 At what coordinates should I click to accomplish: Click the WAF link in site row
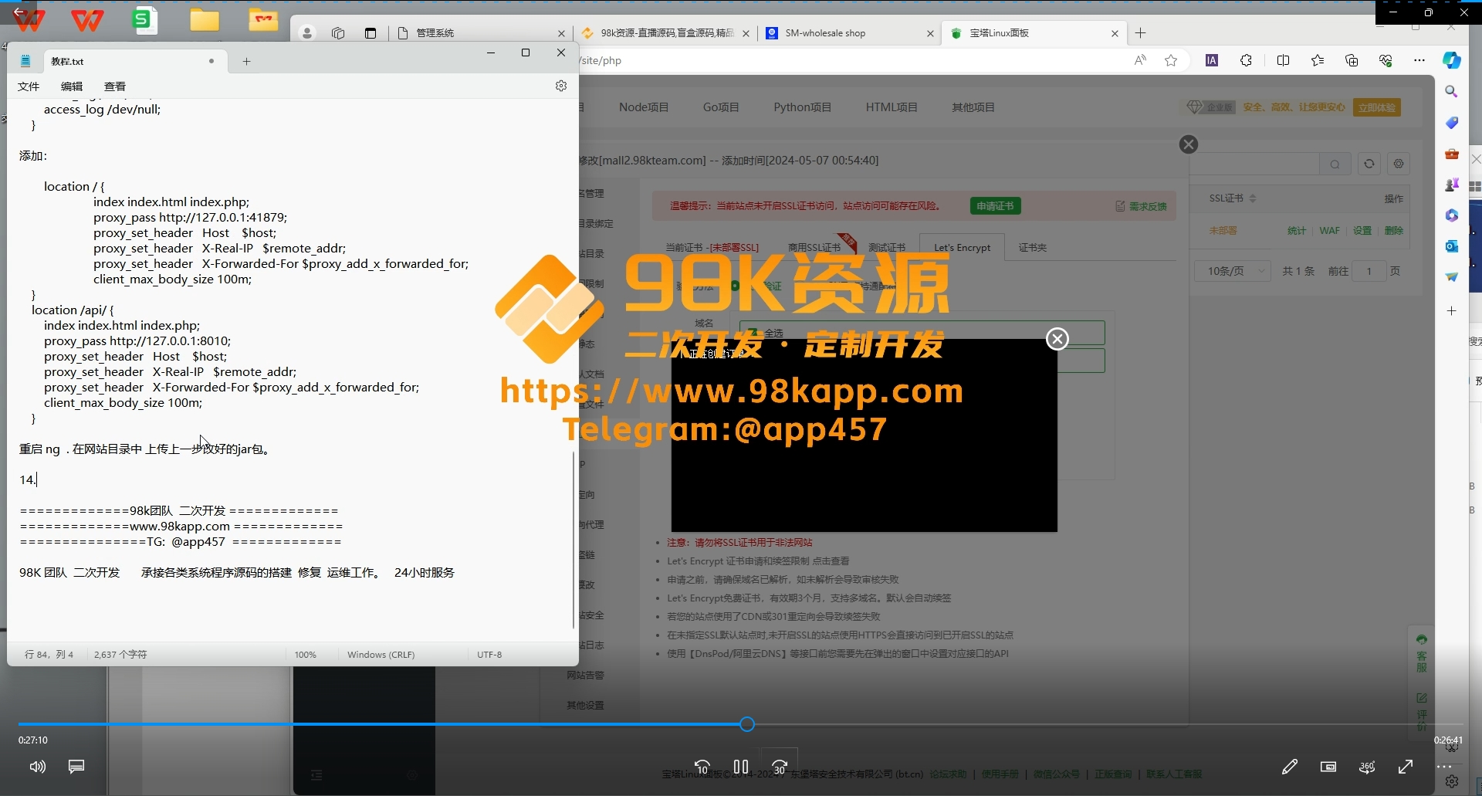tap(1329, 231)
